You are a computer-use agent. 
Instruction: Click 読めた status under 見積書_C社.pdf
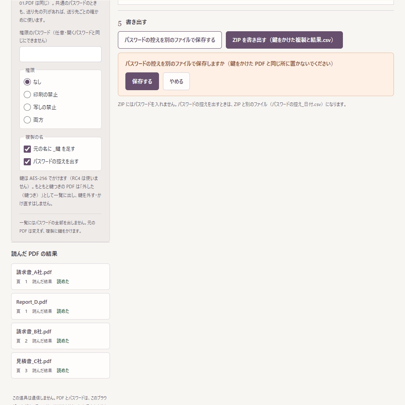coord(63,371)
